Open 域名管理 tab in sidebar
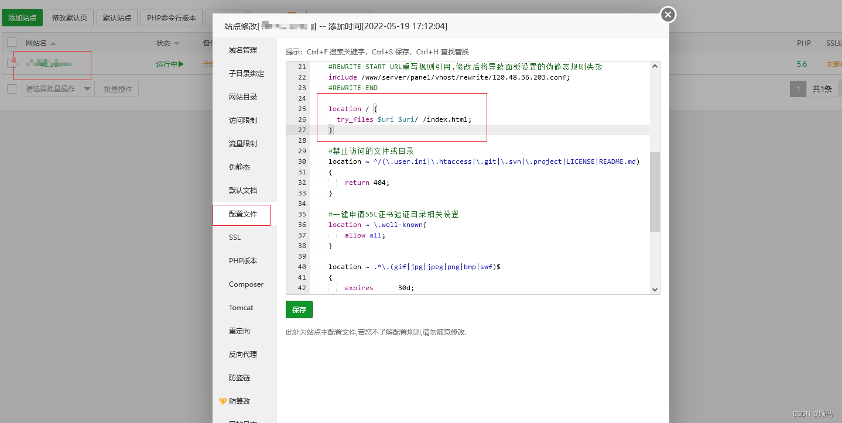The width and height of the screenshot is (842, 423). [243, 50]
